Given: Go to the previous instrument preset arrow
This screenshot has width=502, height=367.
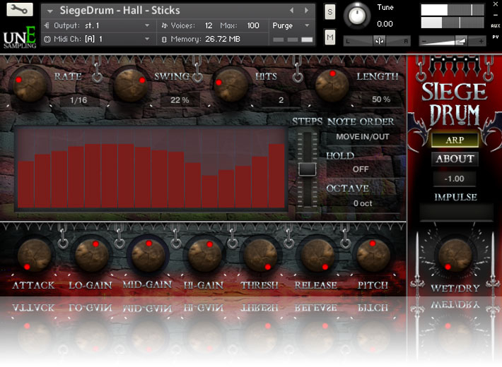Looking at the screenshot, I should pos(291,11).
